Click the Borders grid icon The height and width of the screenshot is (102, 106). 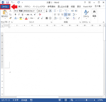(60, 18)
